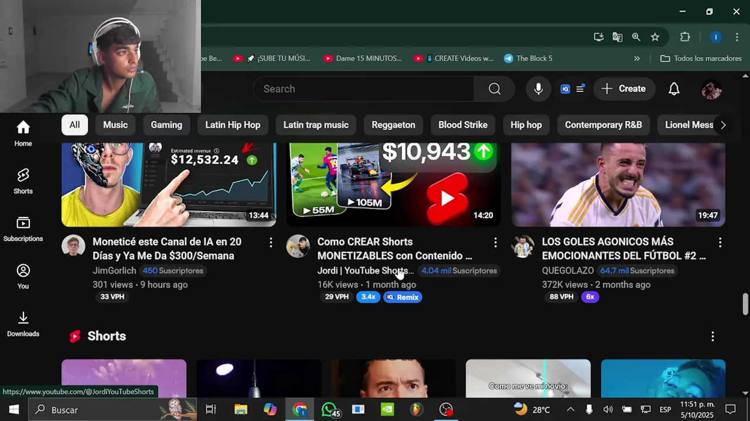Viewport: 750px width, 421px height.
Task: Select the All filter chip
Action: (x=74, y=125)
